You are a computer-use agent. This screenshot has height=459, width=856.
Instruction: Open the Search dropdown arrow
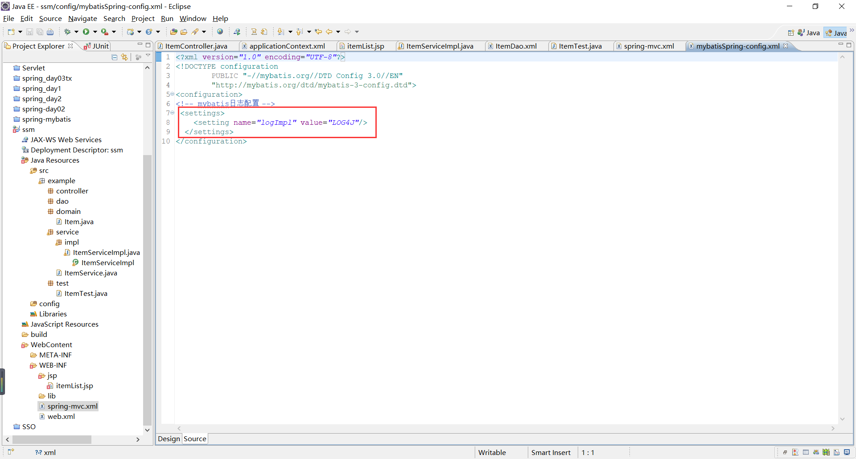204,32
